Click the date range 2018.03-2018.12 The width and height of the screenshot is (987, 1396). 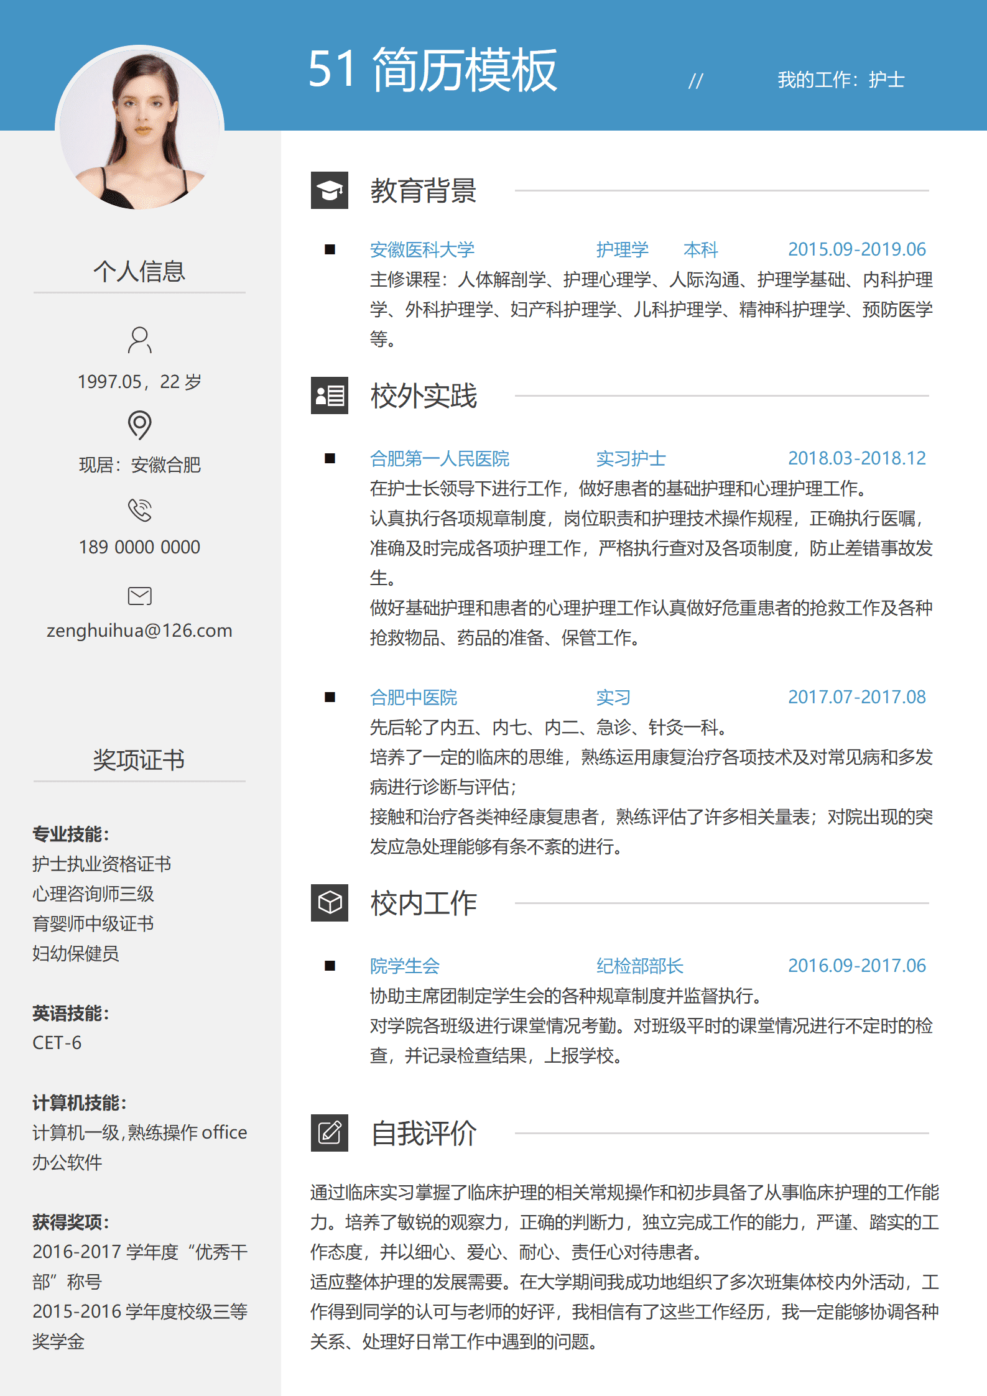pyautogui.click(x=857, y=458)
